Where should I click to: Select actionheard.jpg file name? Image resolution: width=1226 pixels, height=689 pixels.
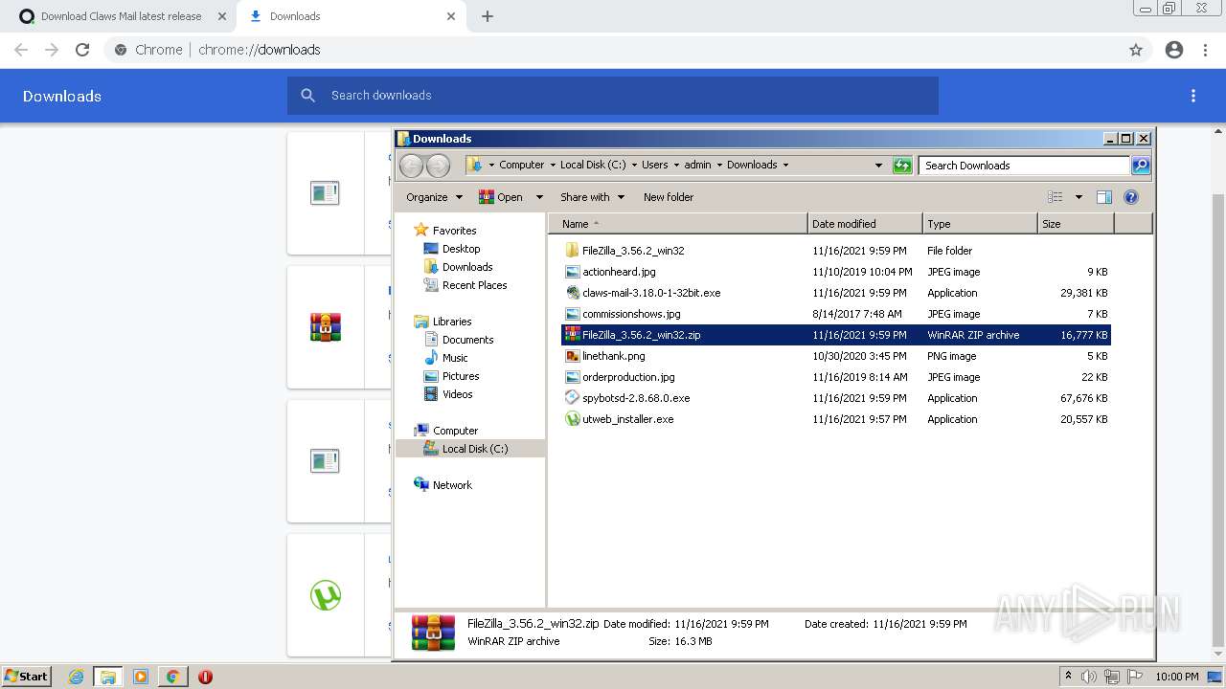click(619, 272)
